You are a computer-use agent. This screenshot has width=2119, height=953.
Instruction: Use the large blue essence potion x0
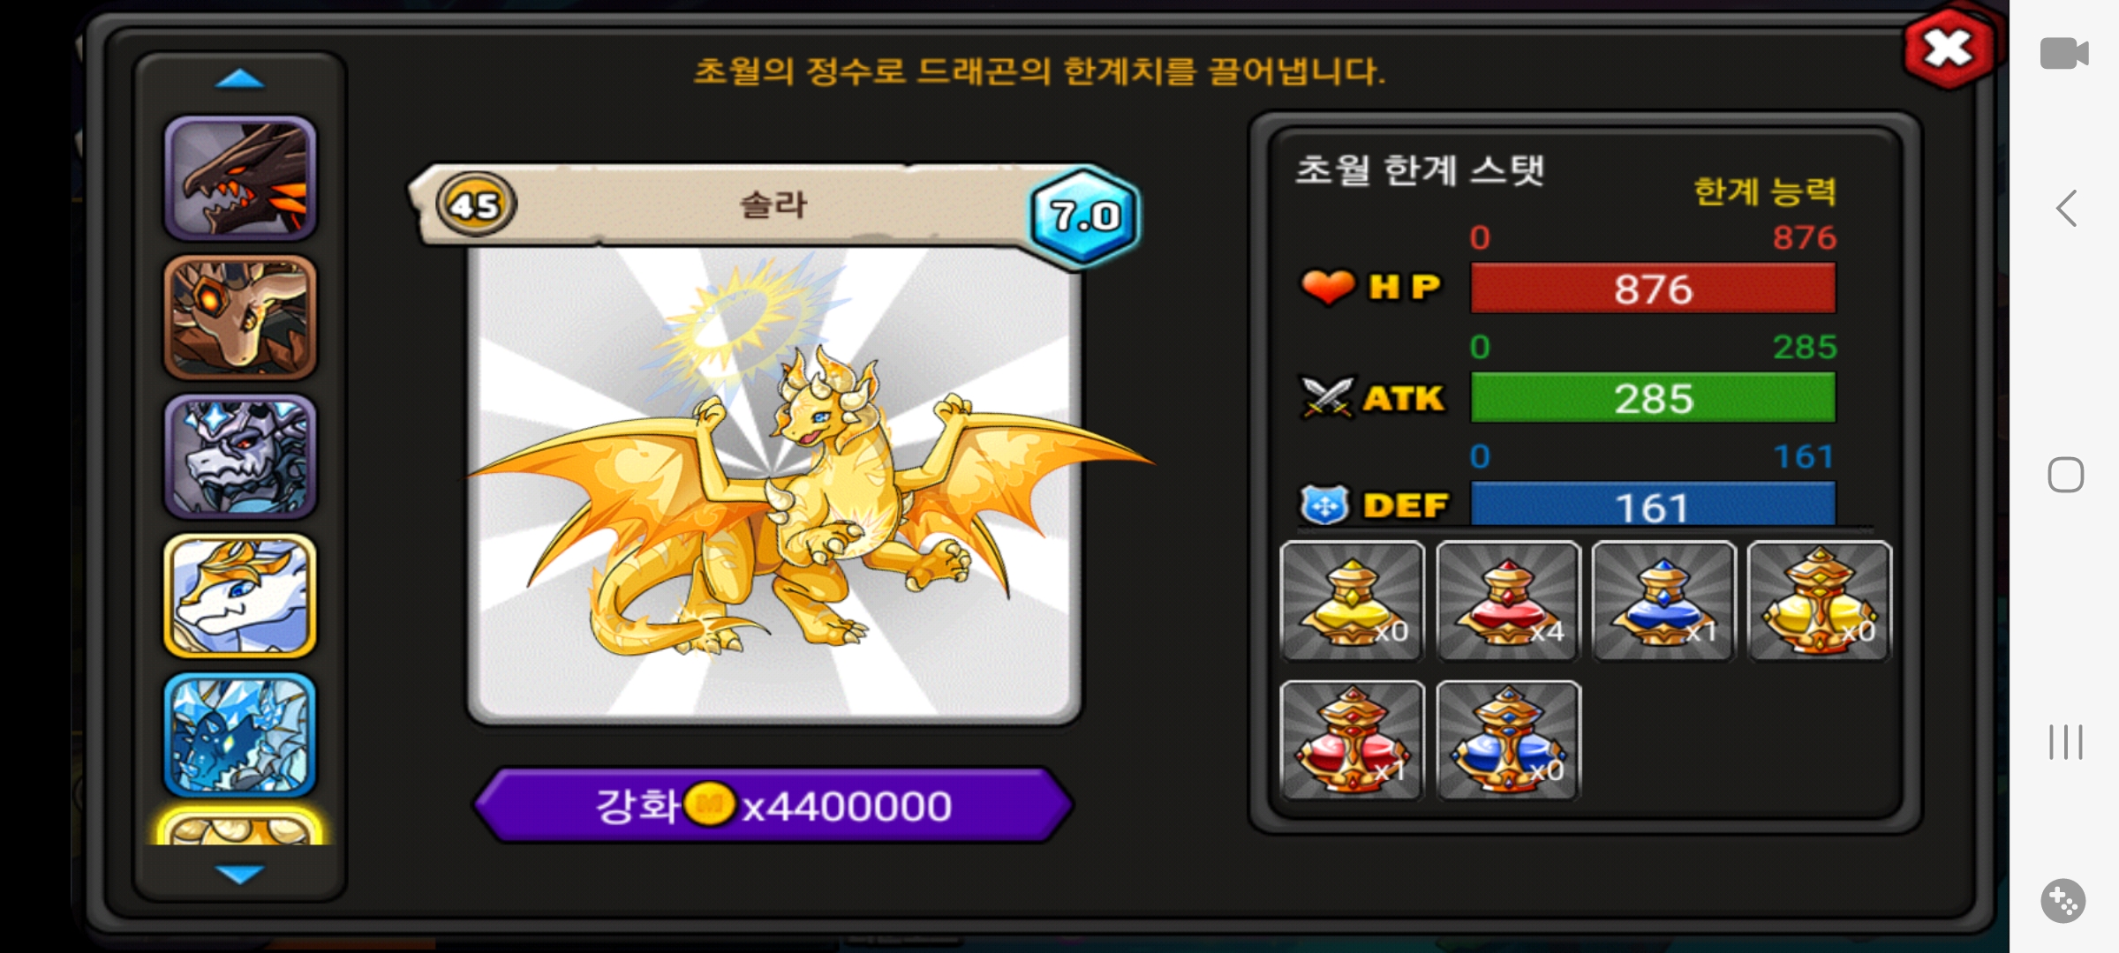tap(1508, 740)
